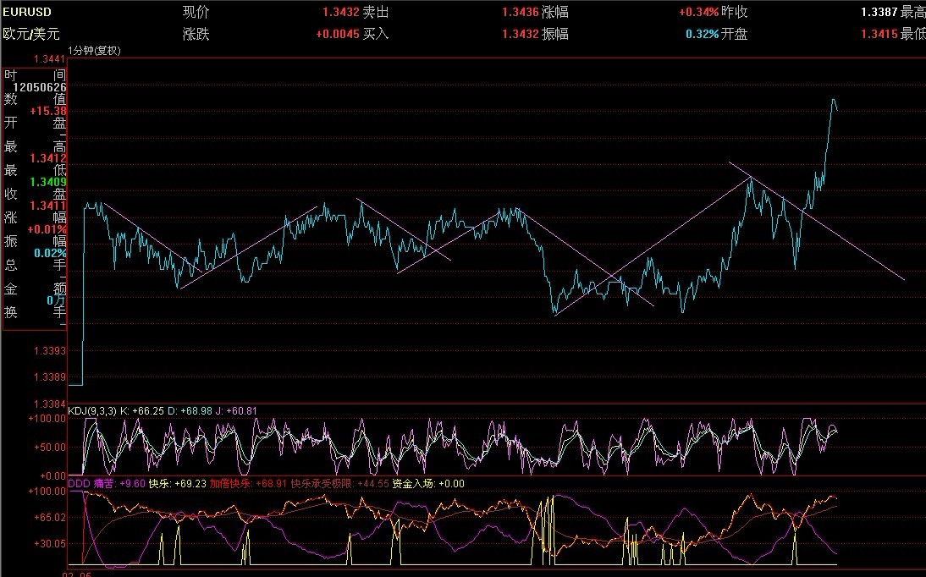The image size is (926, 577).
Task: Select the 1.3415 opening price value
Action: pos(879,34)
